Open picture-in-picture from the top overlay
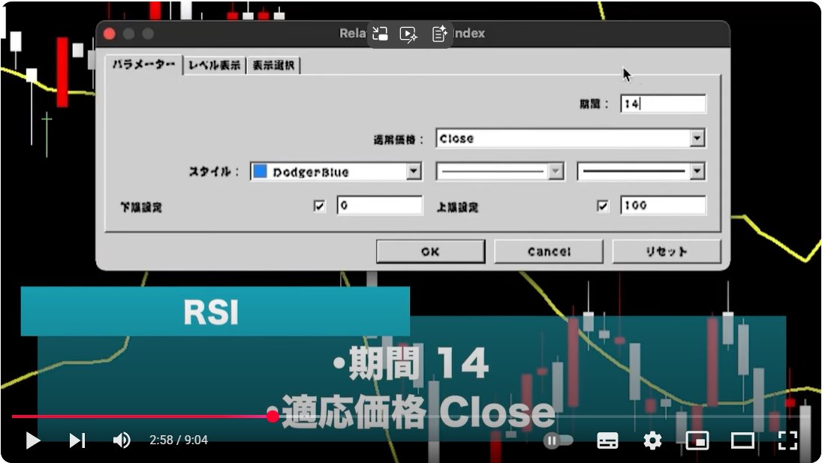This screenshot has height=463, width=825. (380, 33)
